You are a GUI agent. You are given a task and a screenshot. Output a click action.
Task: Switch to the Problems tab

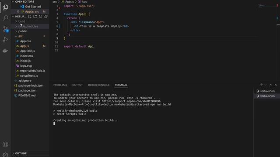60,85
